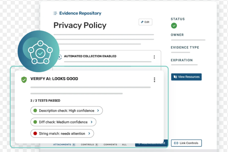Image resolution: width=228 pixels, height=152 pixels.
Task: Expand the Description check chevron
Action: tap(98, 110)
